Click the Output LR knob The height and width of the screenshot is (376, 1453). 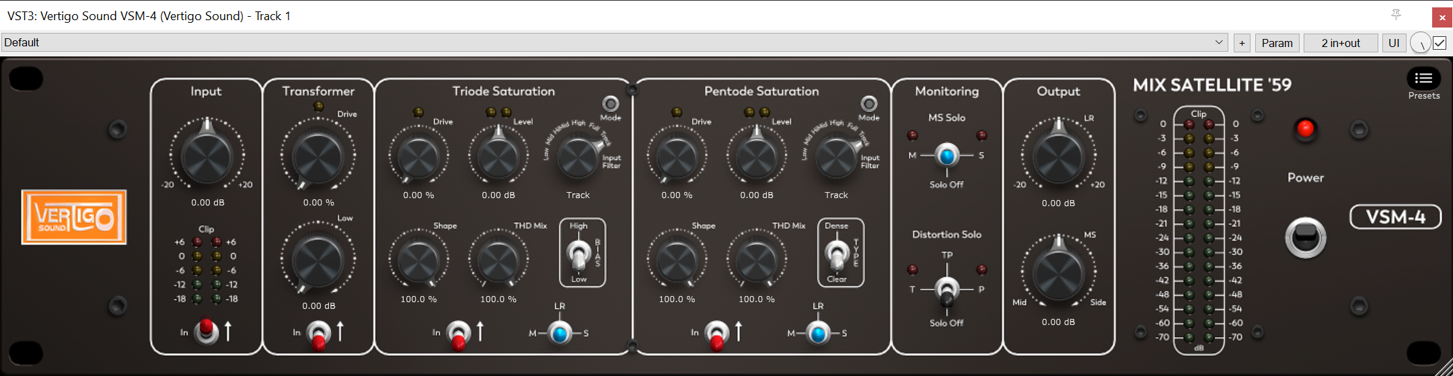click(x=1059, y=156)
